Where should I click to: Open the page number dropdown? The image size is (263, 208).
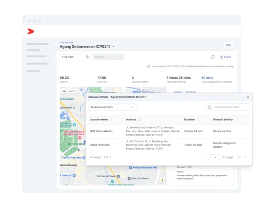pyautogui.click(x=213, y=157)
